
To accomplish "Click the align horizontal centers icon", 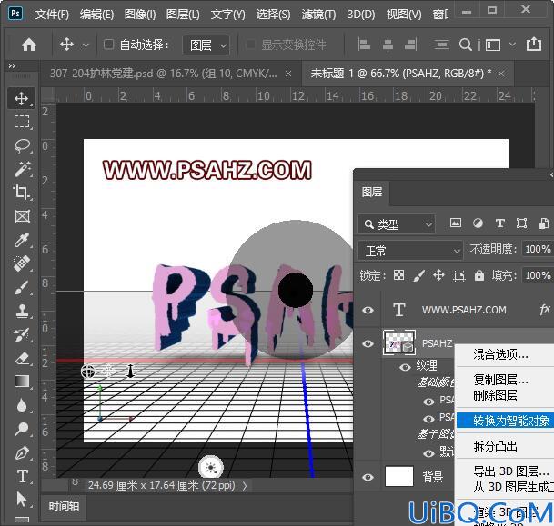I will pos(388,45).
